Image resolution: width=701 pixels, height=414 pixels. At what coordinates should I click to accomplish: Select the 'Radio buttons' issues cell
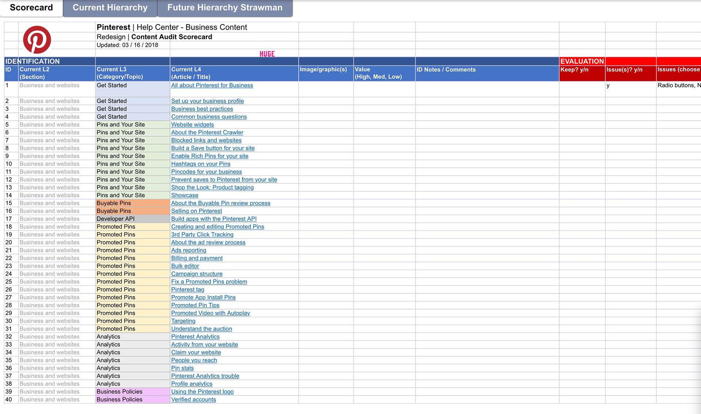point(679,89)
